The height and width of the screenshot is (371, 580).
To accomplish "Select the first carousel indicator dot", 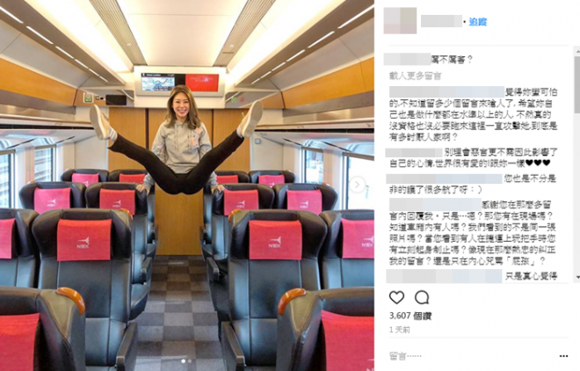I will coord(184,361).
